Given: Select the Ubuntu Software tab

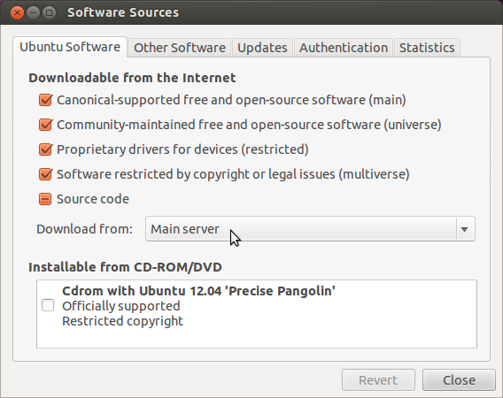Looking at the screenshot, I should 70,47.
